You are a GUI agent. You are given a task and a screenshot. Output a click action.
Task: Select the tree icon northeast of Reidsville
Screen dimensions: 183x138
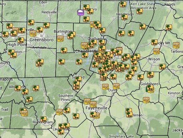tap(86, 7)
